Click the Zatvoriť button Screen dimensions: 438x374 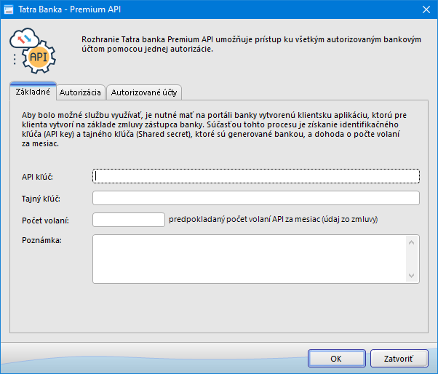tap(399, 359)
